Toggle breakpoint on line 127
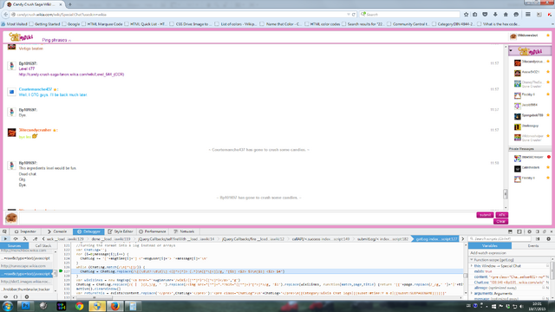Viewport: 555px width, 312px height. [61, 271]
